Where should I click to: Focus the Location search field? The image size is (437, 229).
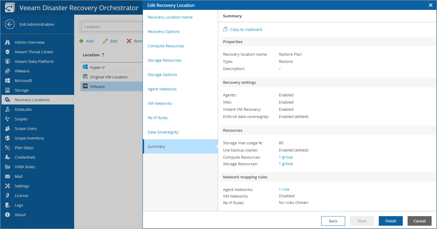pyautogui.click(x=111, y=27)
